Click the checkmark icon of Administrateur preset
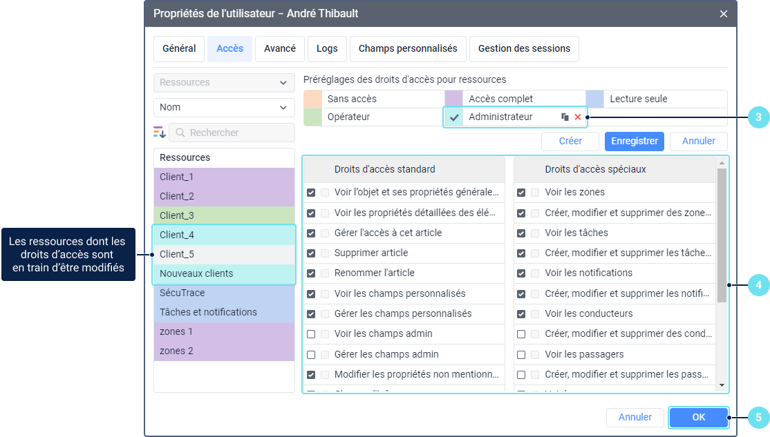 (454, 117)
